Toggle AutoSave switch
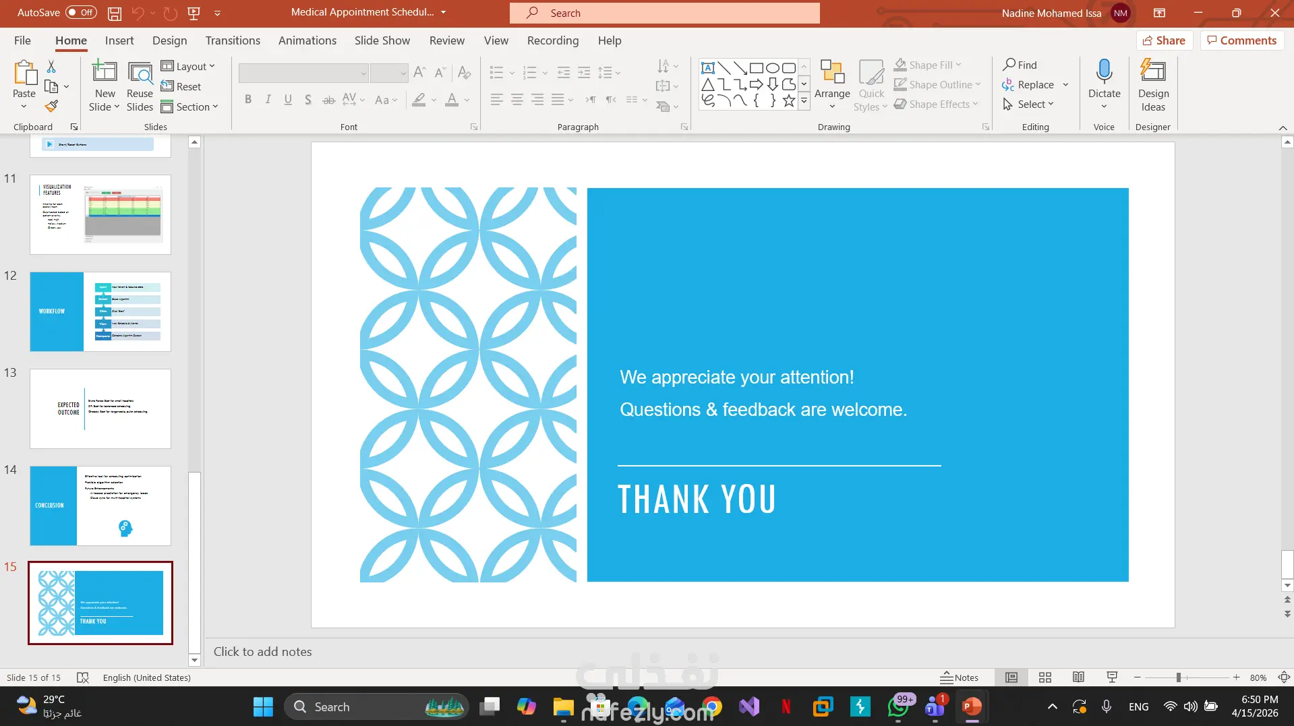Viewport: 1294px width, 726px height. [81, 13]
